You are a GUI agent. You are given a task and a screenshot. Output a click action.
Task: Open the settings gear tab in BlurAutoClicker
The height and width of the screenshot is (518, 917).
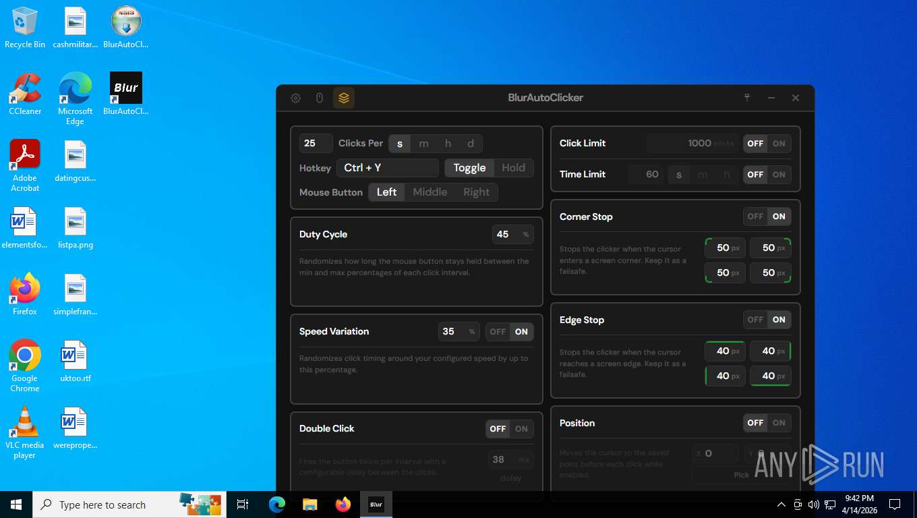[295, 98]
